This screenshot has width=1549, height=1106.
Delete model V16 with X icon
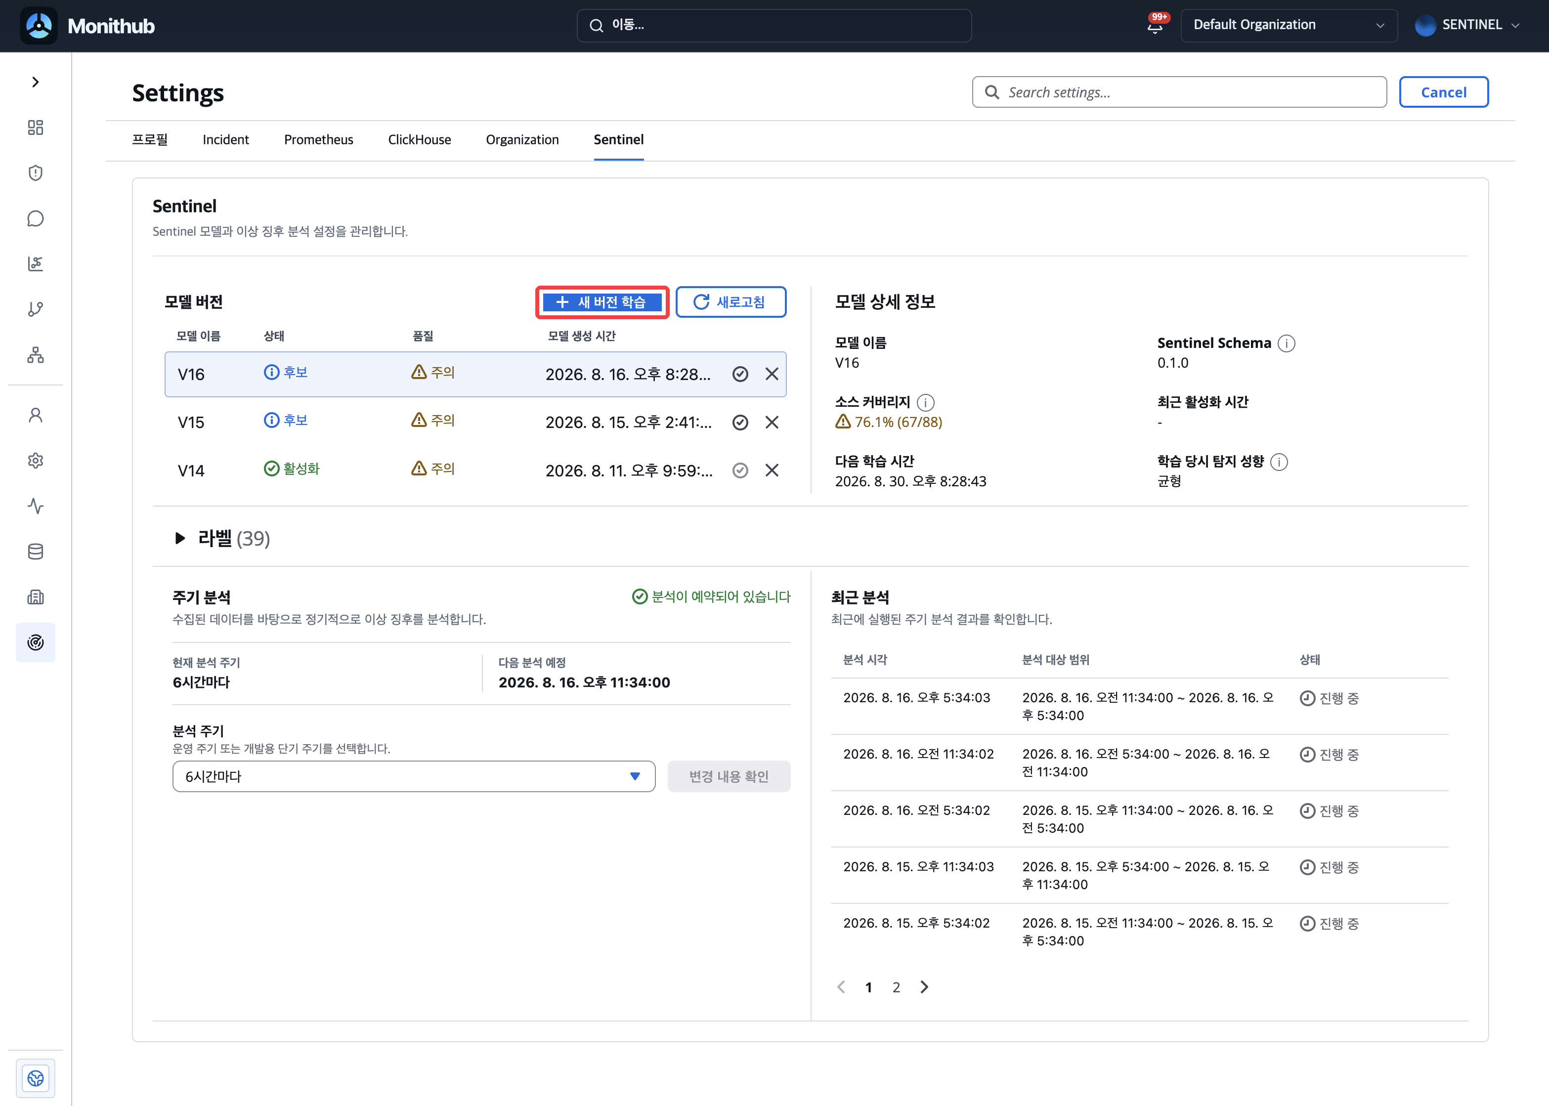click(x=772, y=374)
